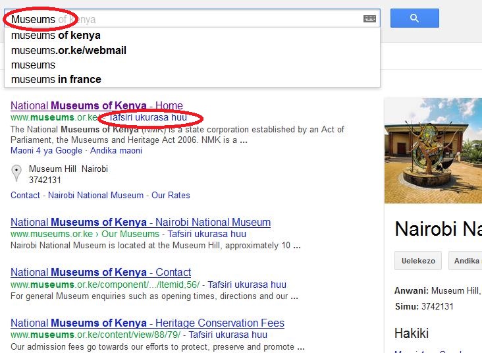Viewport: 482px width, 353px height.
Task: Open the "Maoni 4 ya Google" reviews link
Action: click(46, 150)
